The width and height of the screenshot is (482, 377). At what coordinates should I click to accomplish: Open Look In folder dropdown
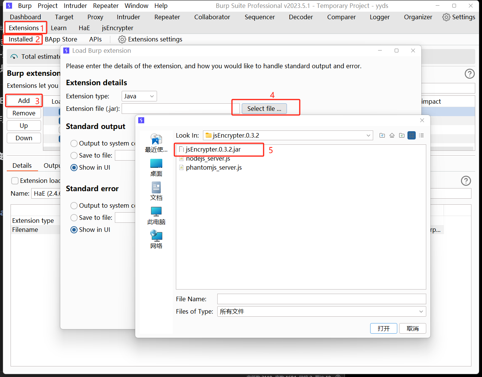click(288, 135)
